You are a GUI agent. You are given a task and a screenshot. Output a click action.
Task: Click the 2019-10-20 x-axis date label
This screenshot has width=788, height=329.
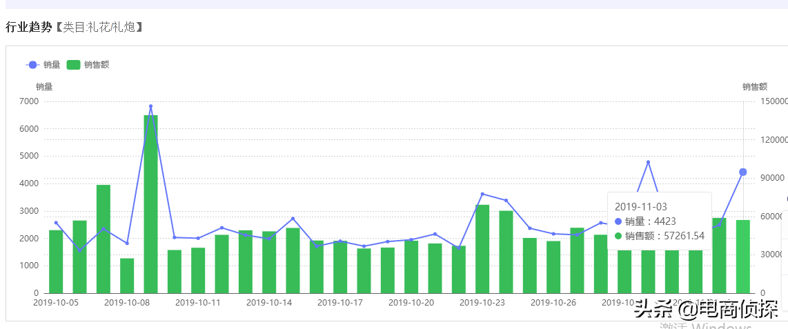coord(411,303)
